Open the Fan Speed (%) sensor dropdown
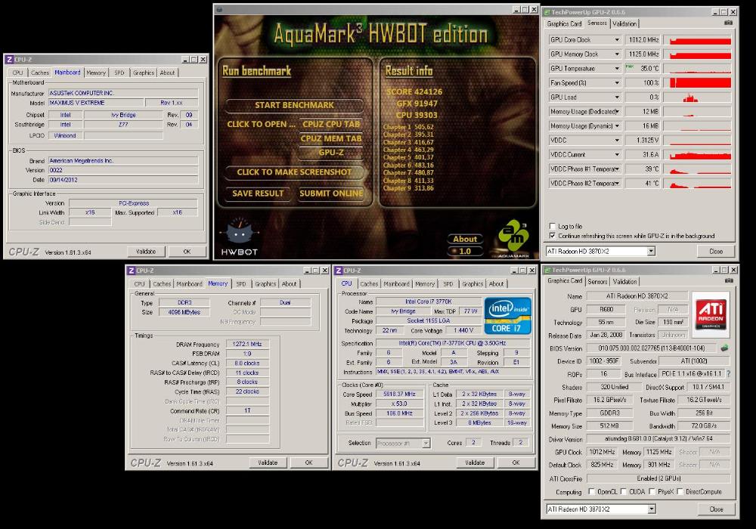This screenshot has width=756, height=529. 617,83
